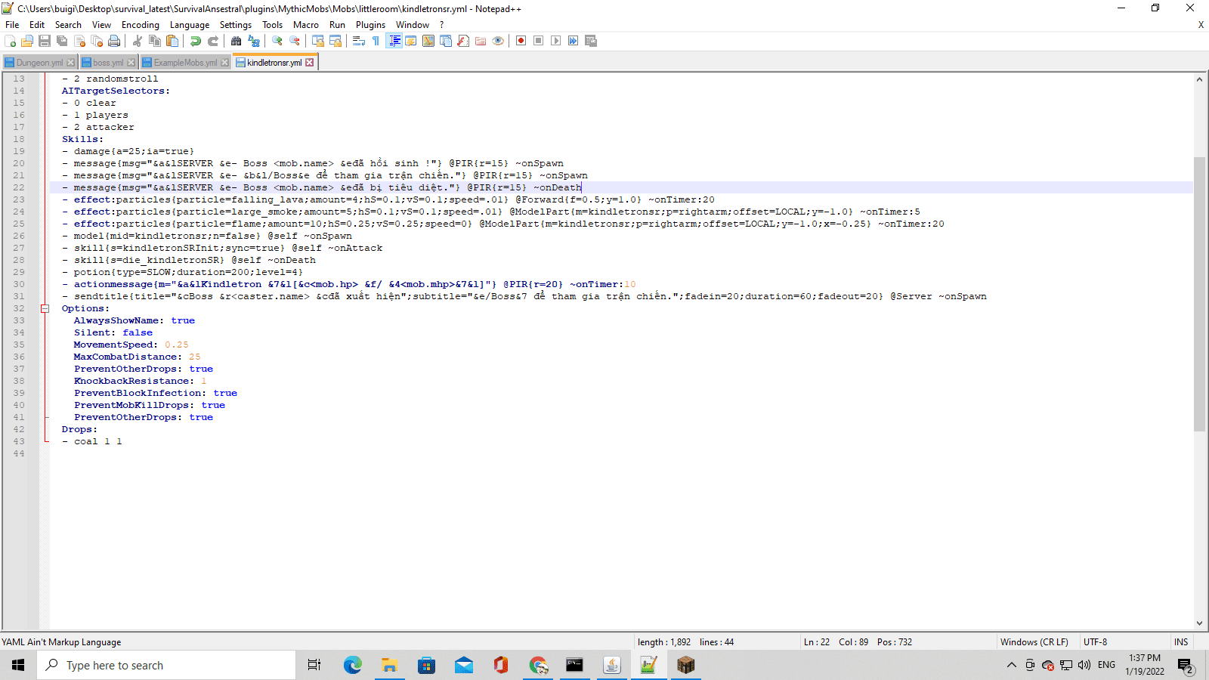The image size is (1209, 680).
Task: Toggle word wrap in toolbar
Action: click(x=359, y=41)
